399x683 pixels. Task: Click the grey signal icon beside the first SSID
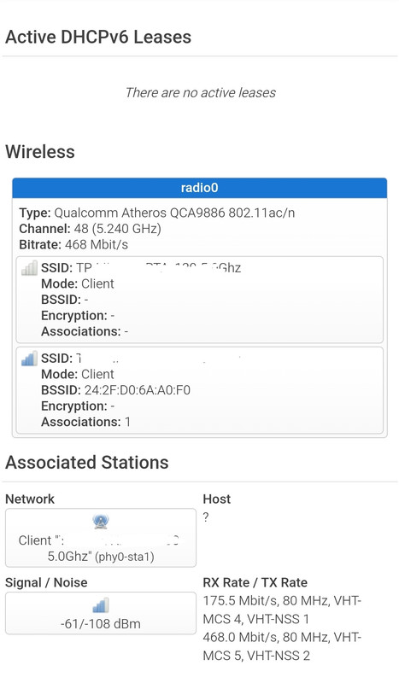tap(29, 268)
